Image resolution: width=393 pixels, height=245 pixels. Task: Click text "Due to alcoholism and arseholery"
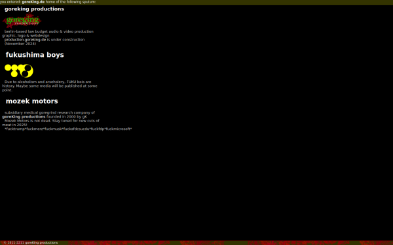pyautogui.click(x=35, y=82)
